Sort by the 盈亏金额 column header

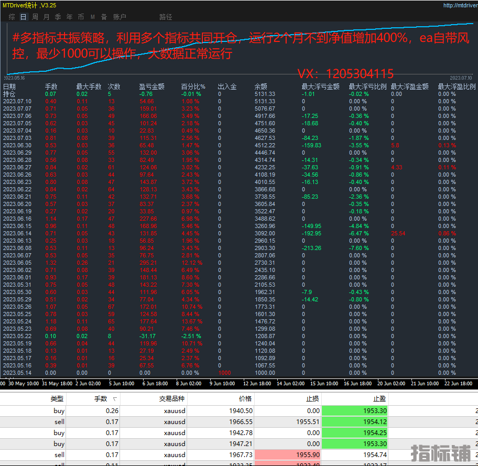tap(151, 87)
